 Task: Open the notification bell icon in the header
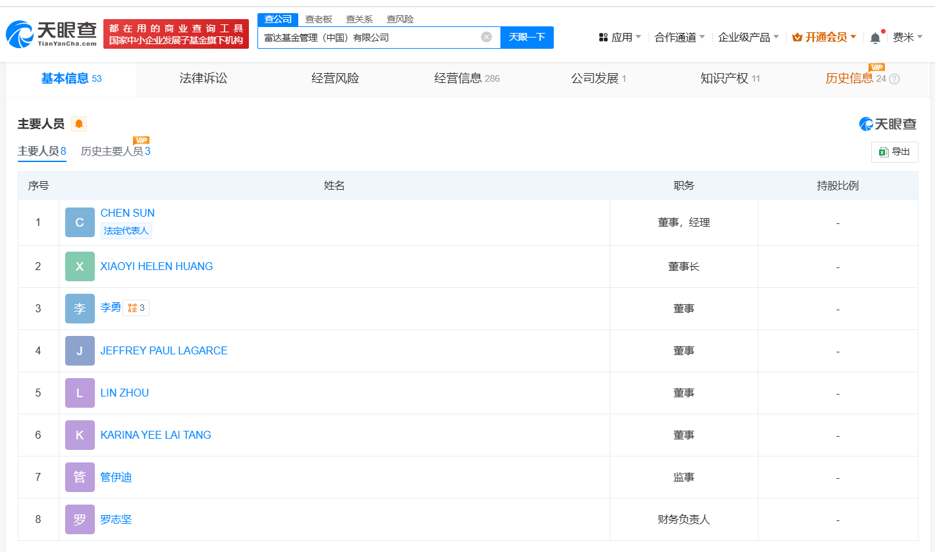tap(875, 38)
